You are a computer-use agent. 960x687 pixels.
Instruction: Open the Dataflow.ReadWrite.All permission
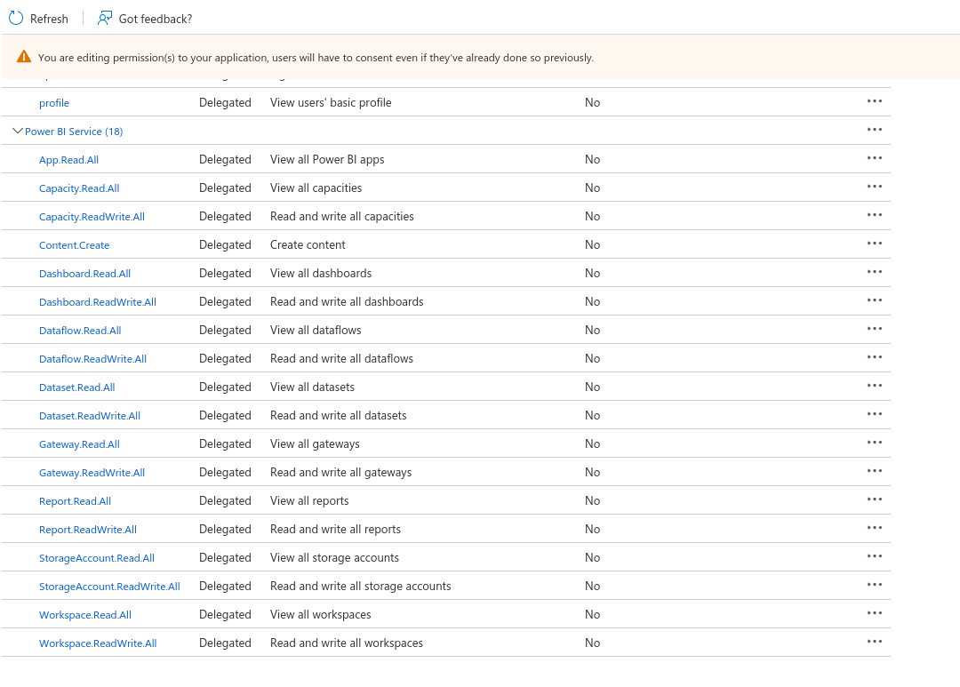[93, 359]
